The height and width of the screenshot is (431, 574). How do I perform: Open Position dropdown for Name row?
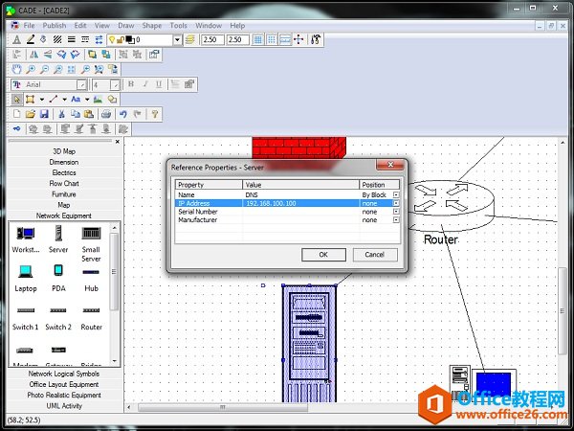click(396, 194)
